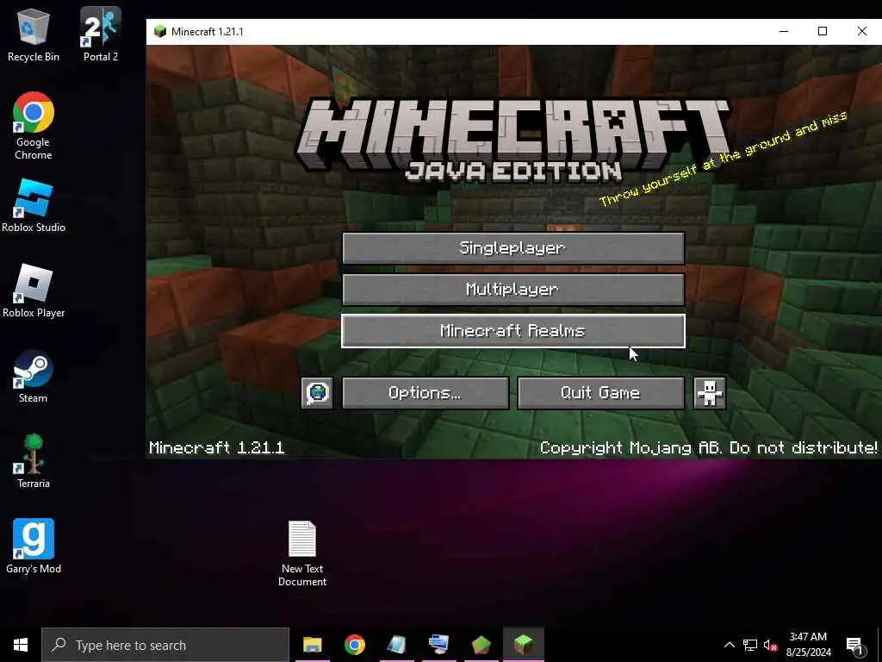Minimize the Minecraft 1.21.1 window
Screen dimensions: 882x662
[x=784, y=32]
